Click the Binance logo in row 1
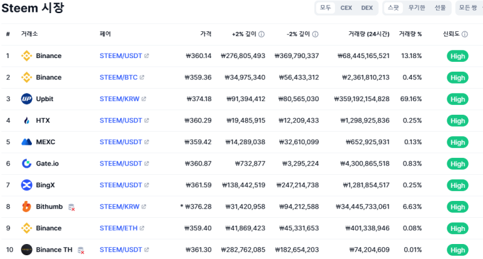483x259 pixels. click(x=26, y=56)
